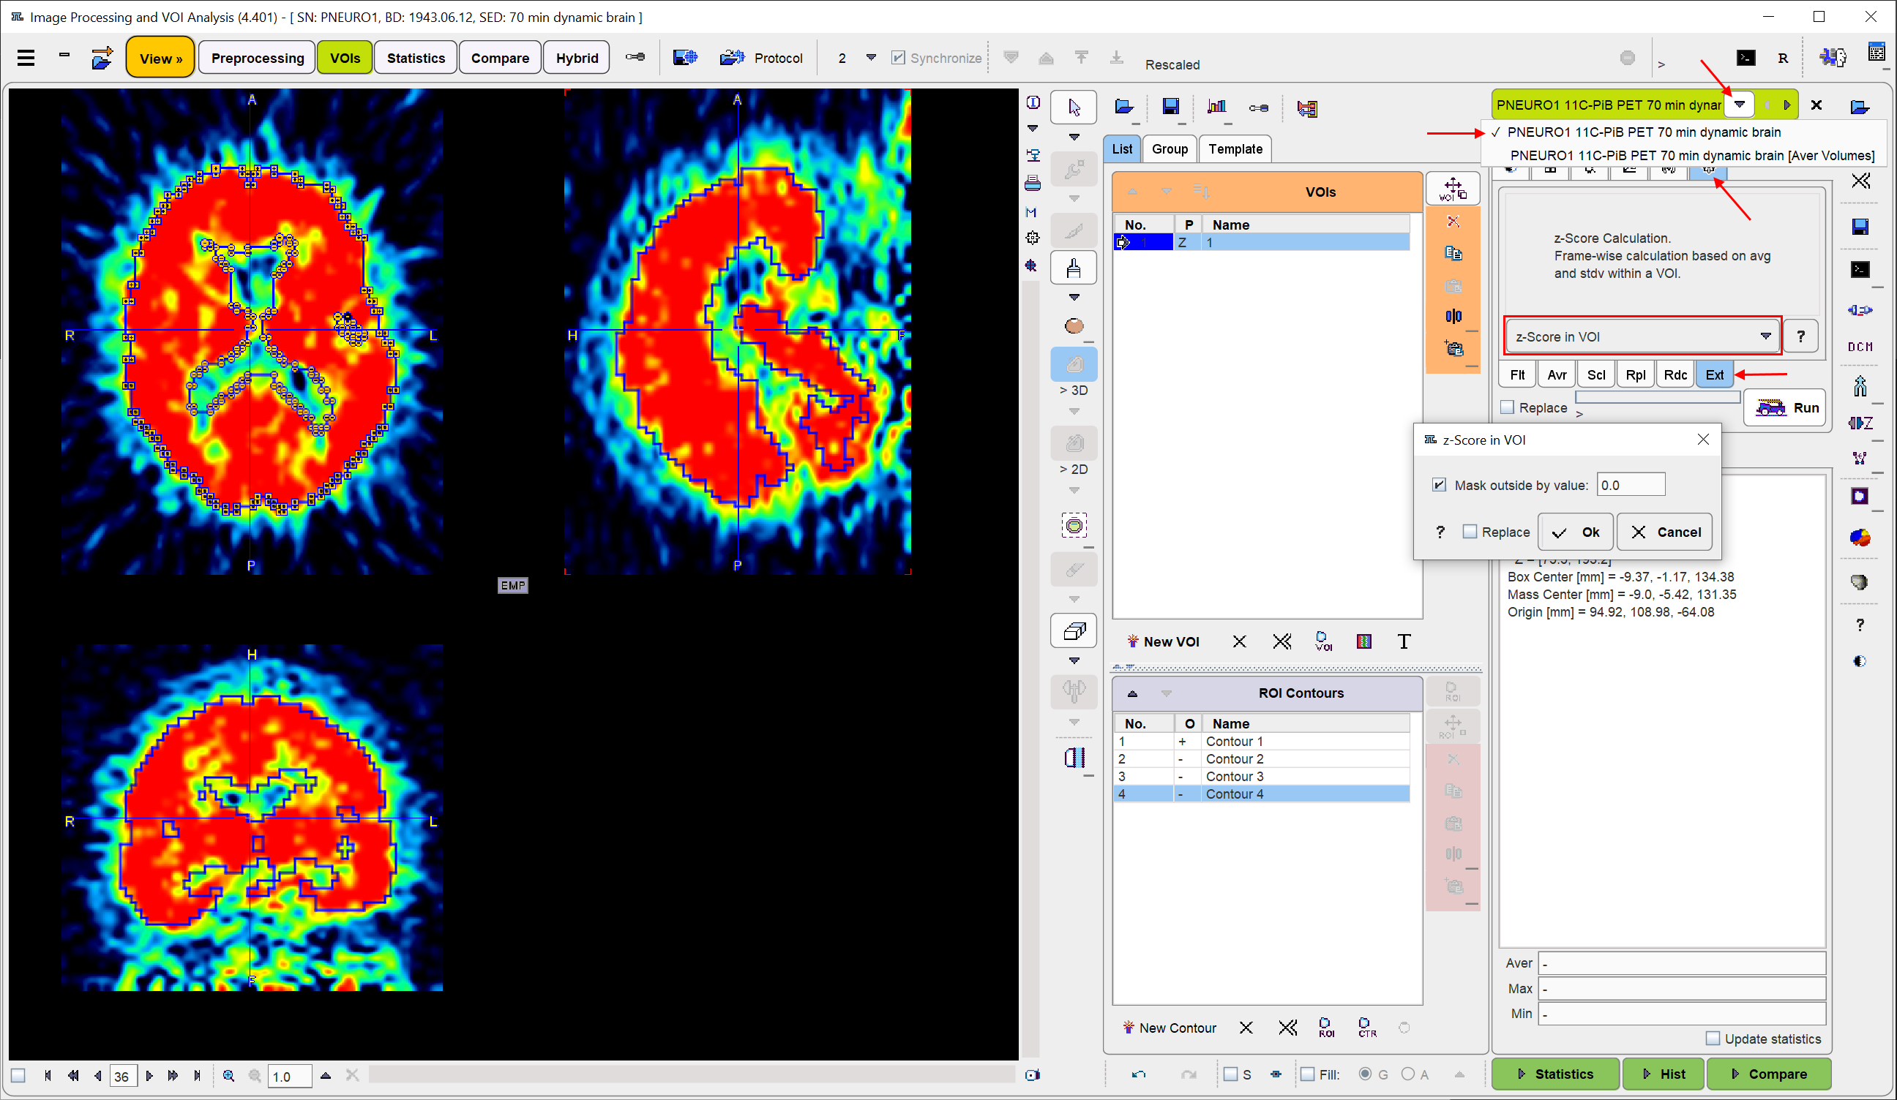The width and height of the screenshot is (1897, 1100).
Task: Click the VOI text T icon
Action: (1404, 642)
